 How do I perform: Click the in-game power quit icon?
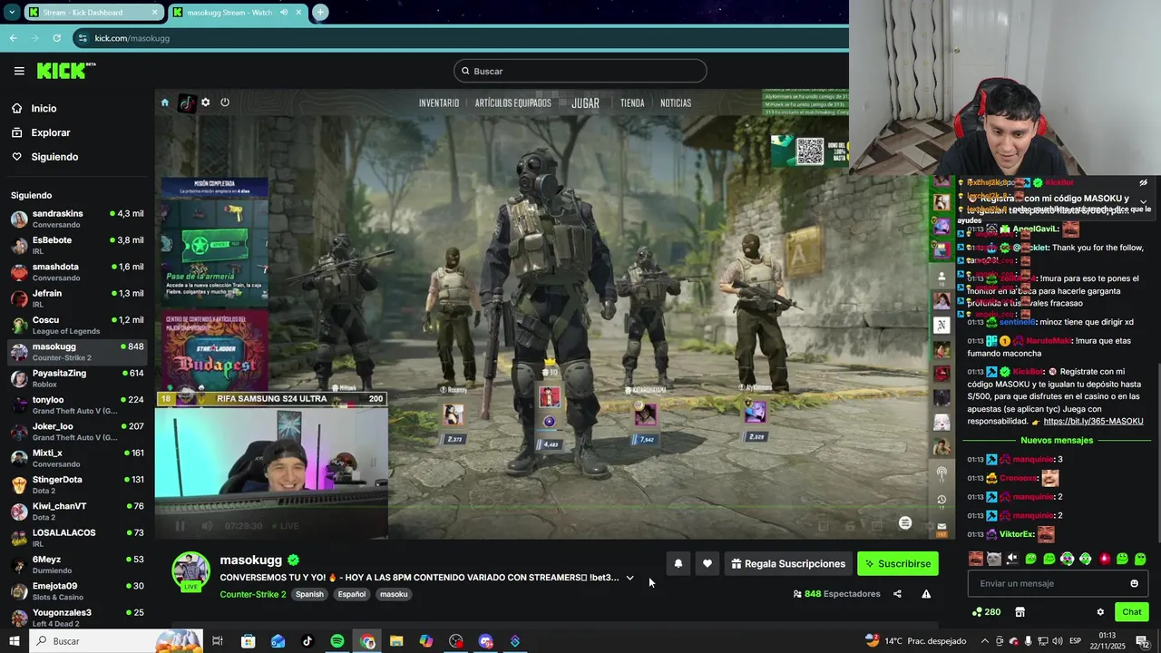pos(225,102)
